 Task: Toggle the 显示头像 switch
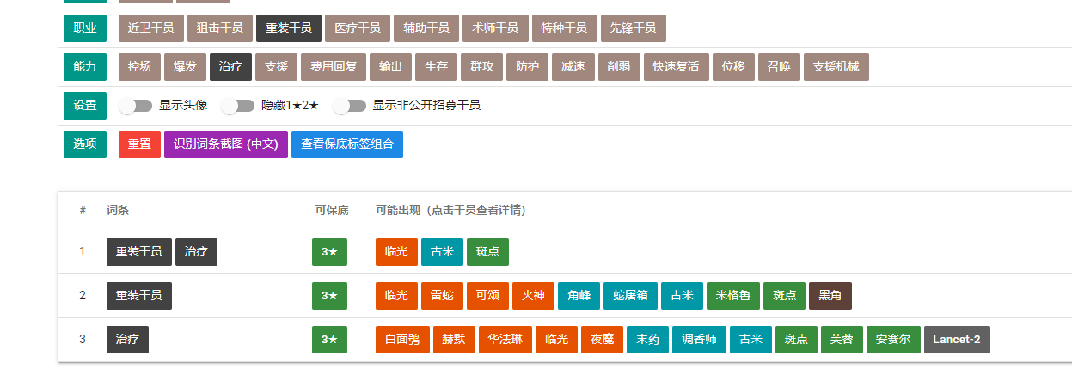[x=135, y=106]
